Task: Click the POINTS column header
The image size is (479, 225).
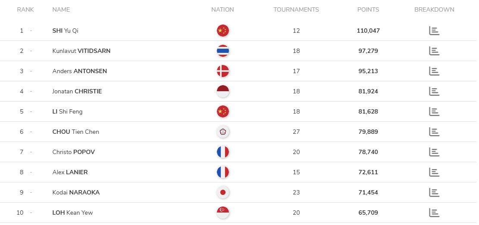Action: coord(368,9)
